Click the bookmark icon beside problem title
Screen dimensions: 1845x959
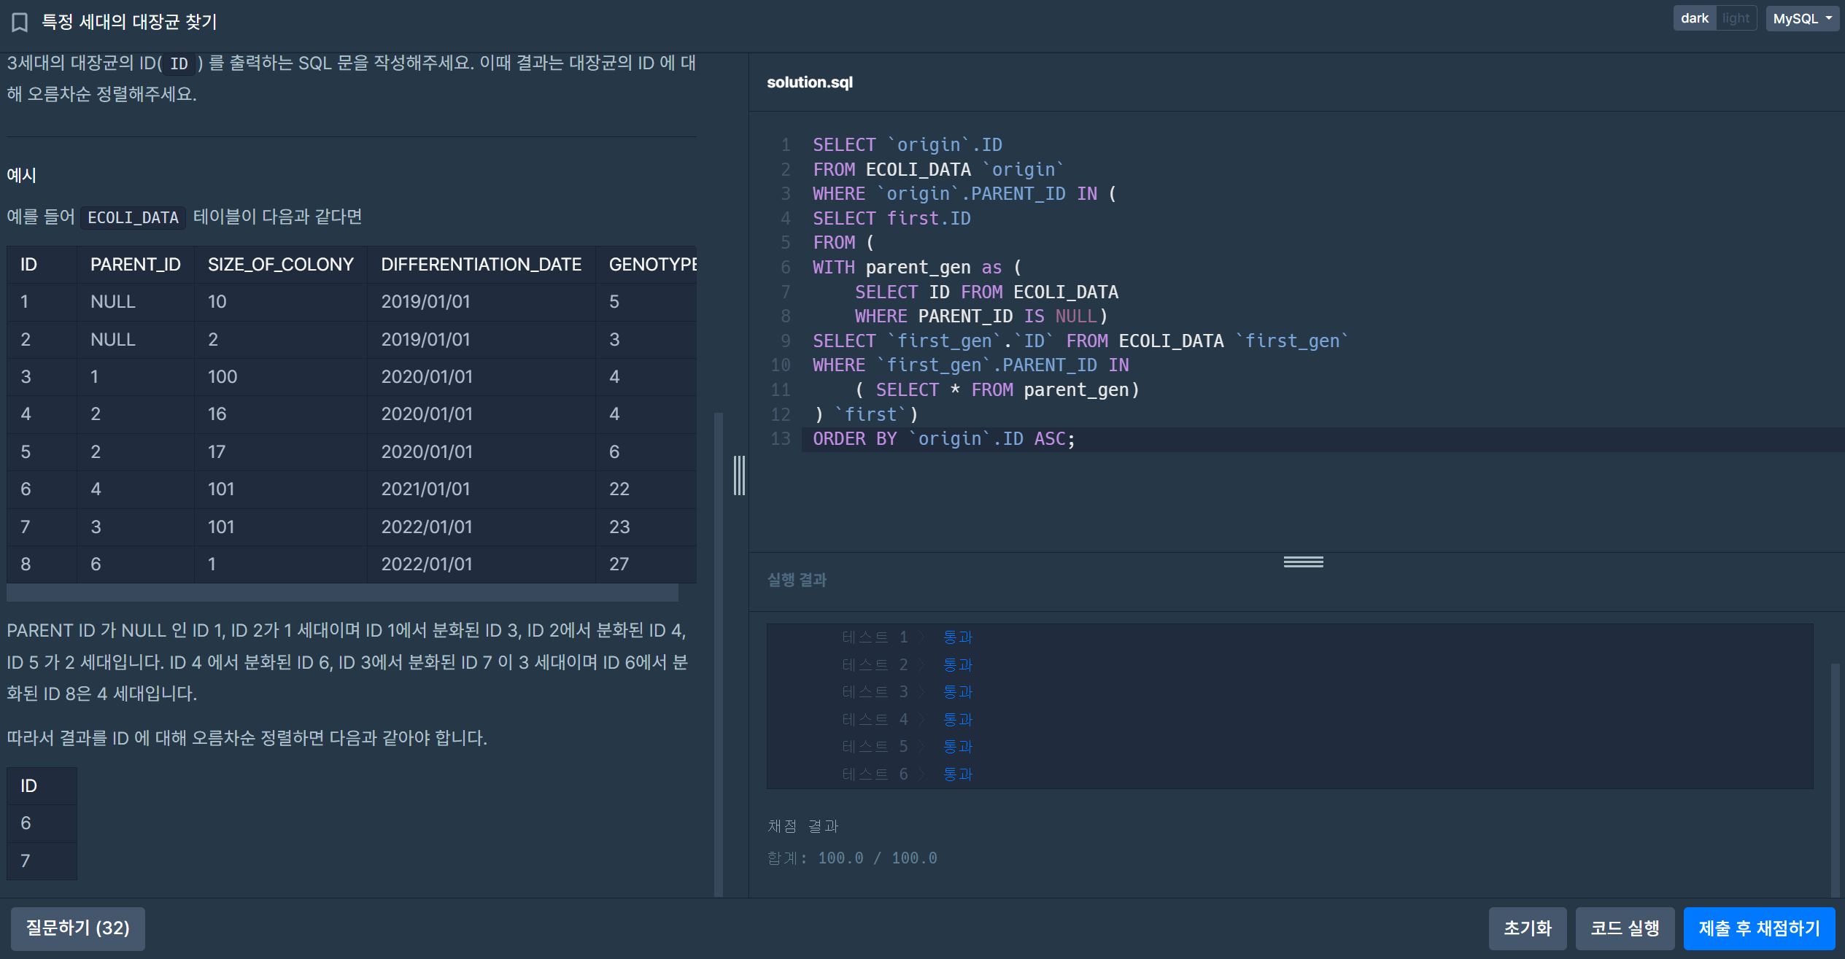pyautogui.click(x=20, y=23)
